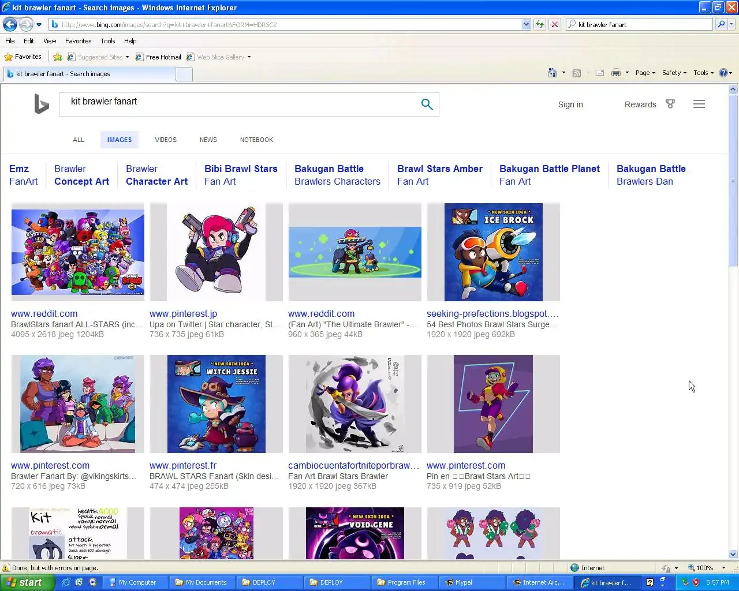This screenshot has width=739, height=591.
Task: Click the Home icon in command bar
Action: 553,73
